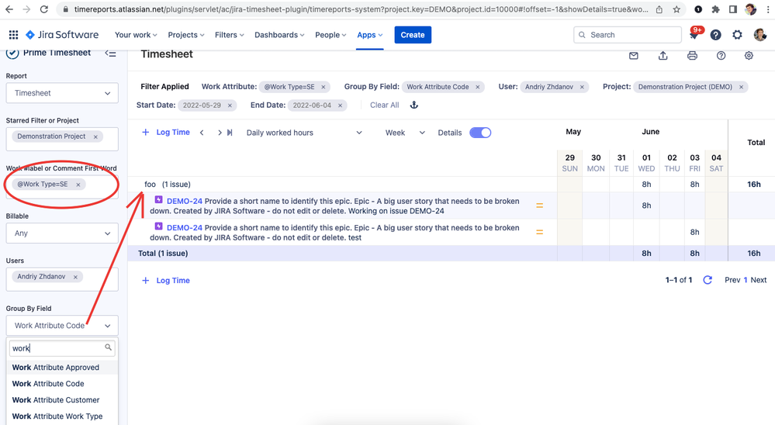The width and height of the screenshot is (775, 425).
Task: Click the Jira Search field
Action: pyautogui.click(x=628, y=35)
